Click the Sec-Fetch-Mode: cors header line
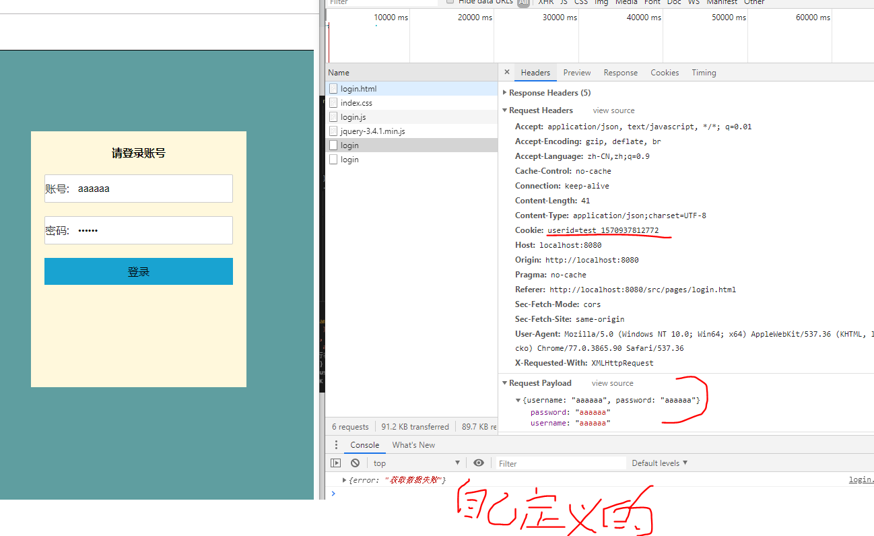This screenshot has height=536, width=874. click(x=558, y=304)
